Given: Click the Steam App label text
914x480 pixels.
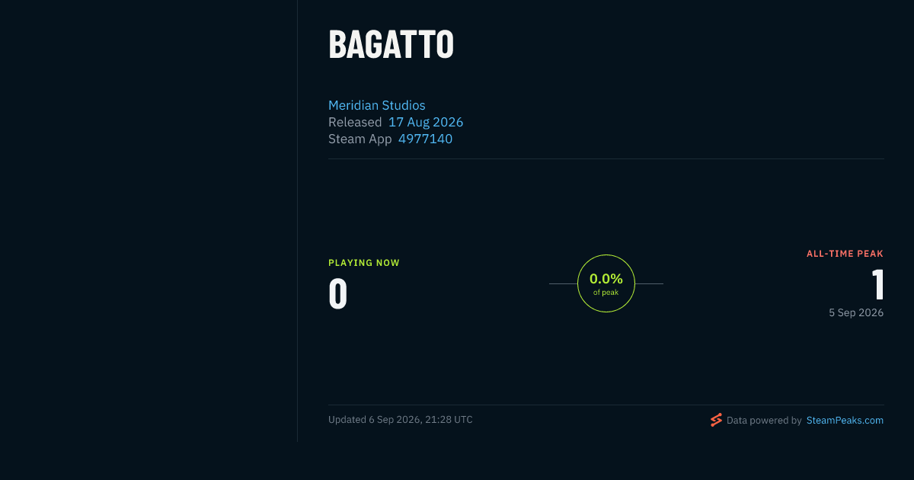Looking at the screenshot, I should [360, 139].
